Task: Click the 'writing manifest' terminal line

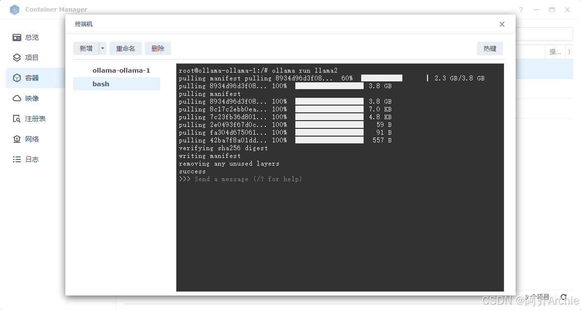Action: (210, 156)
